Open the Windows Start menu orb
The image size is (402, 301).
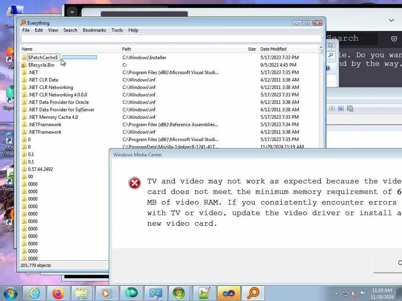(10, 293)
